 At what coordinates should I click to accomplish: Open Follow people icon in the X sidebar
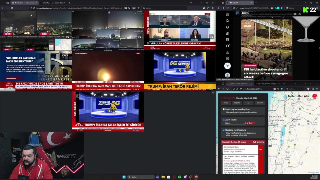[227, 33]
